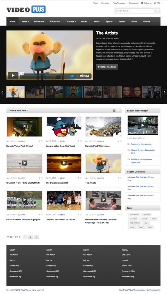Click the Shortcodes top link

(134, 3)
